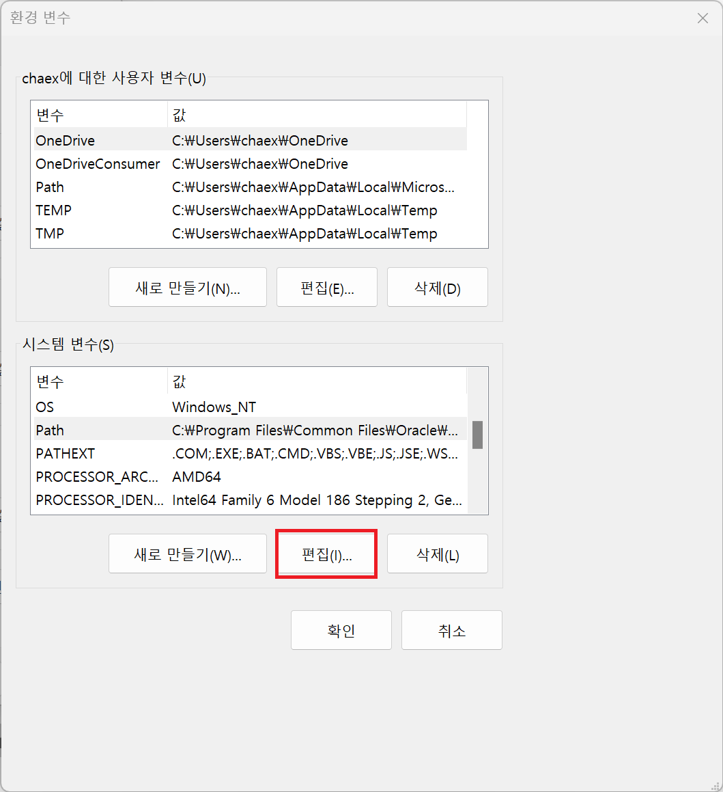Click 삭제(D) button for user variables
The height and width of the screenshot is (792, 723).
438,288
